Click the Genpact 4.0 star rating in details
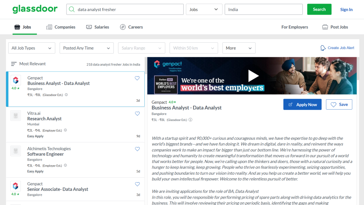 pyautogui.click(x=172, y=102)
